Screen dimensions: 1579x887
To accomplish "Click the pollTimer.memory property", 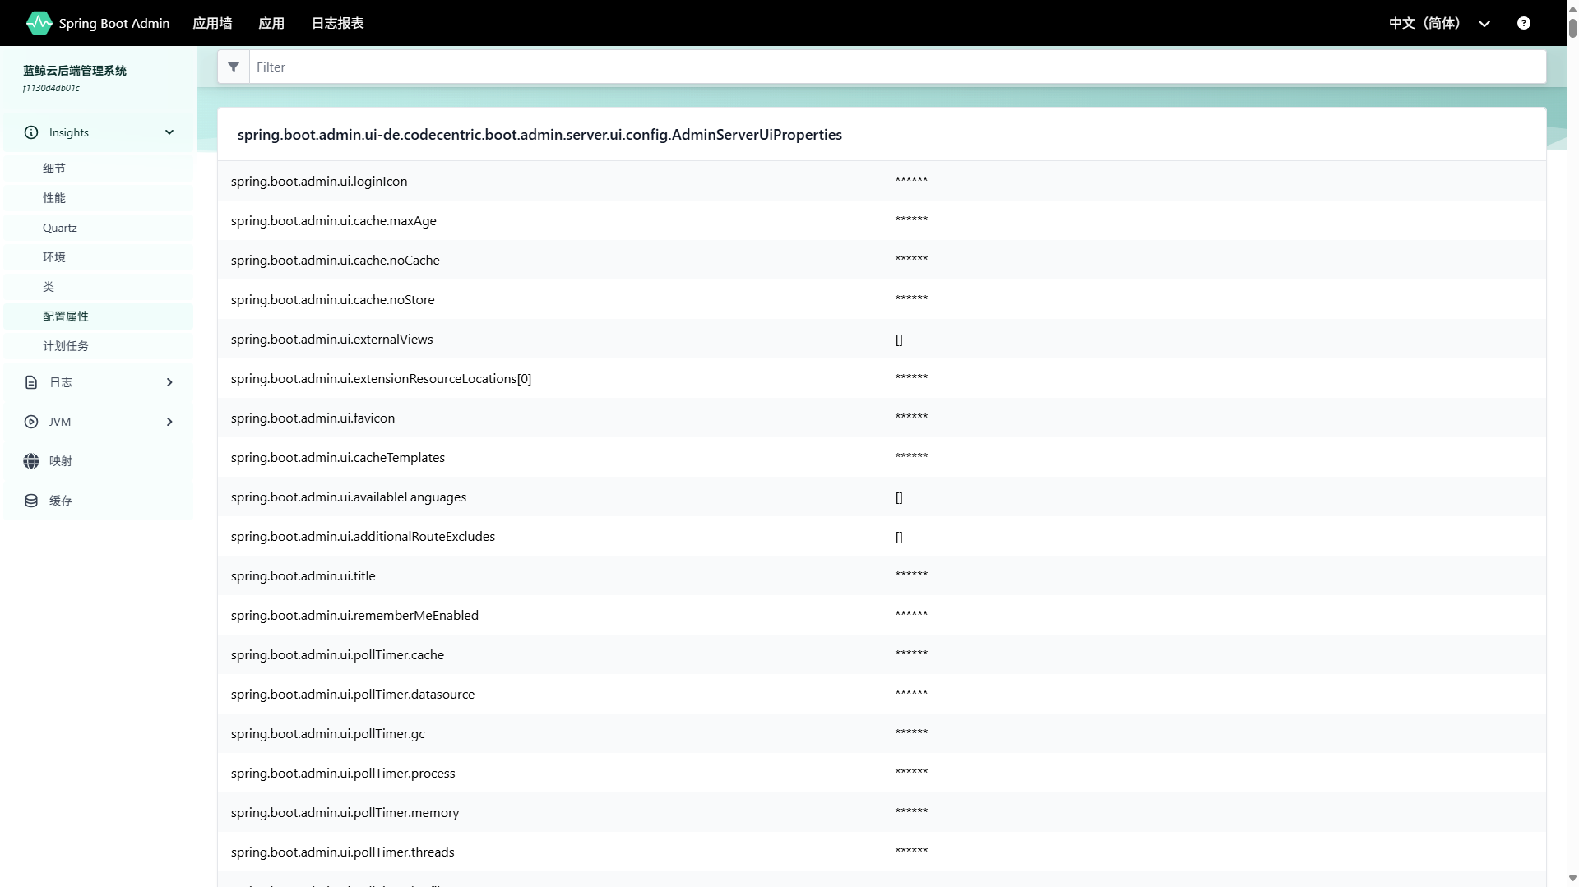I will pos(345,812).
